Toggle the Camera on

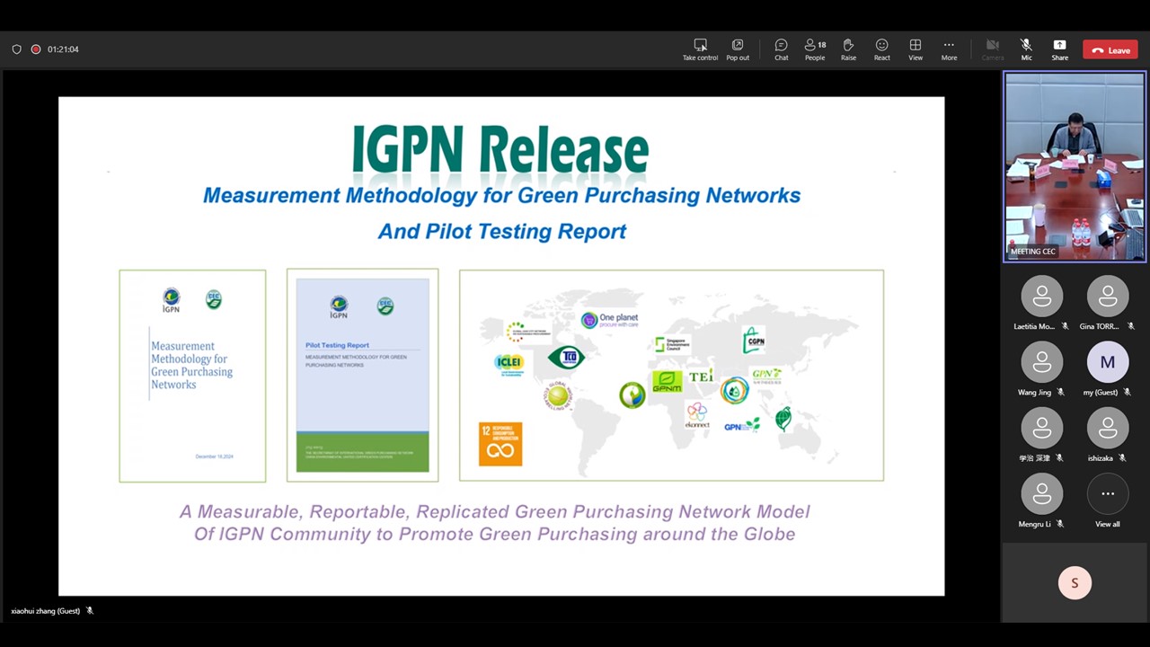[x=992, y=49]
